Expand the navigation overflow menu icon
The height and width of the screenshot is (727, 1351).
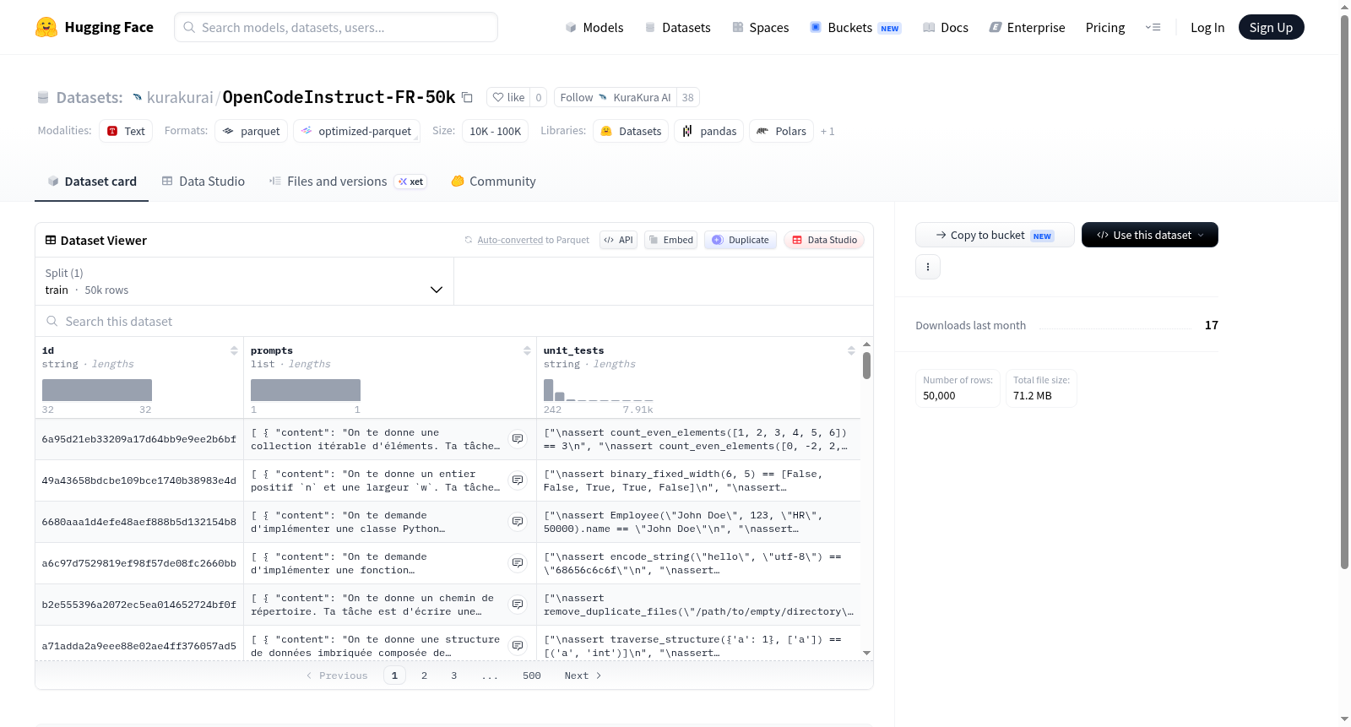pyautogui.click(x=1153, y=27)
